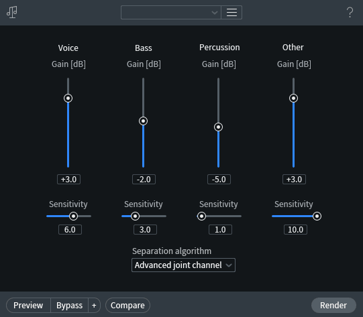Image resolution: width=363 pixels, height=317 pixels.
Task: Click the Render button
Action: click(x=333, y=306)
